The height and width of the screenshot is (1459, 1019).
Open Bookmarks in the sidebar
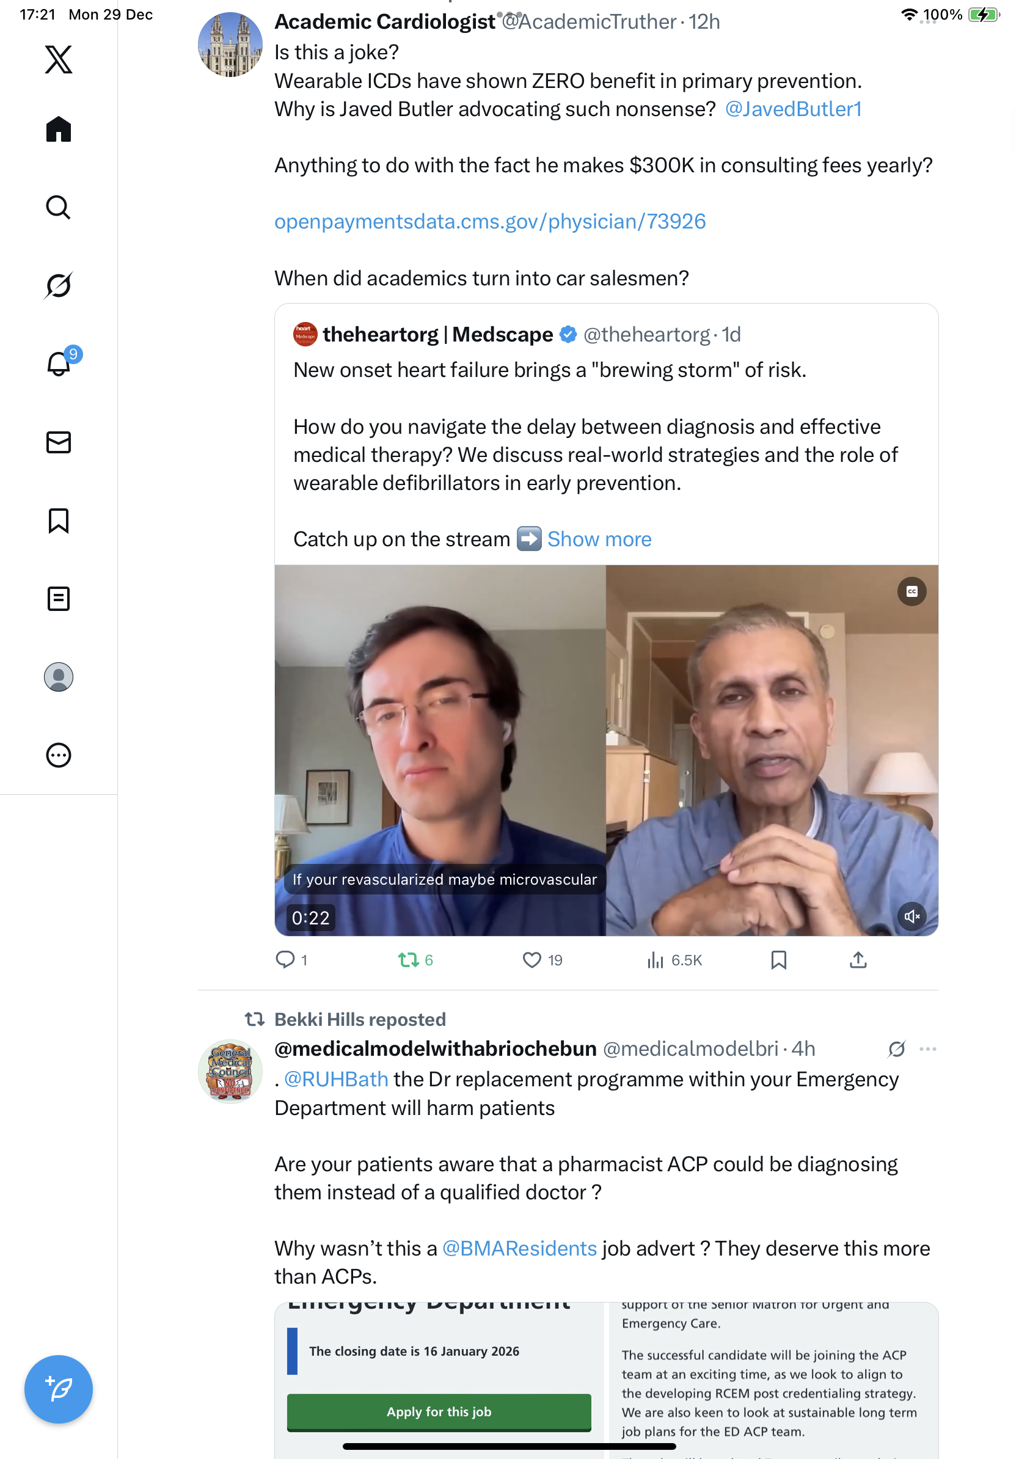point(59,521)
